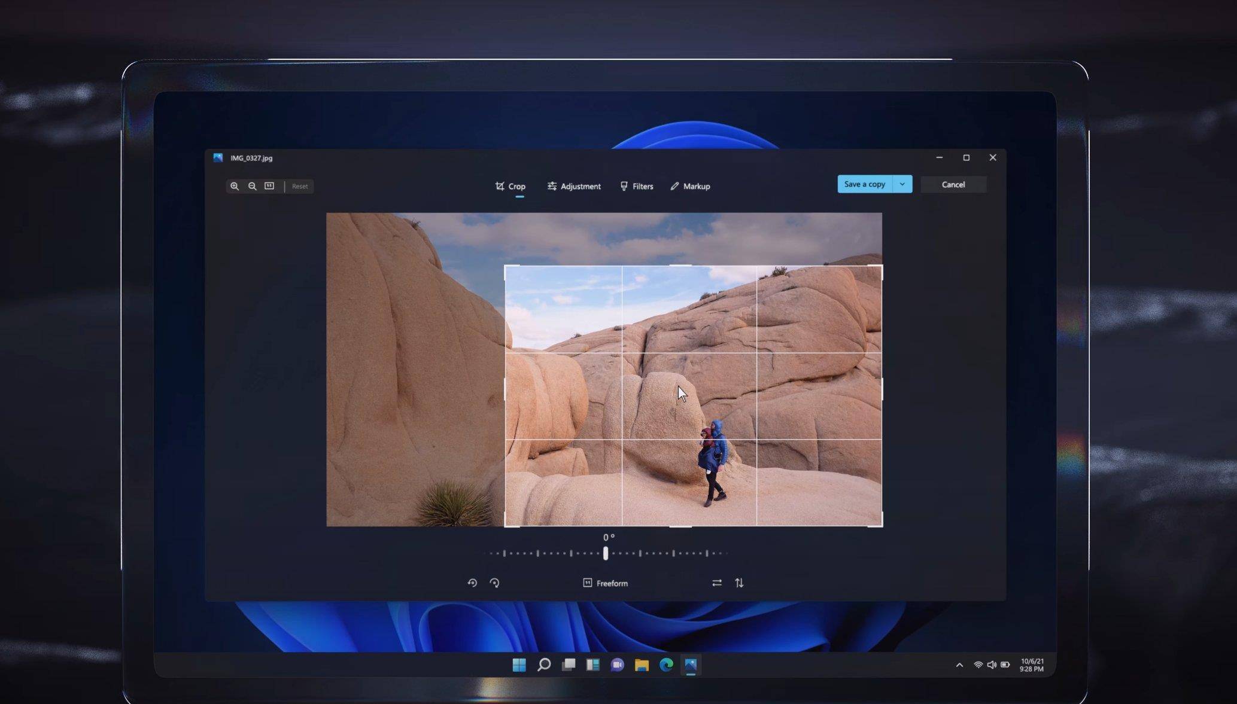Viewport: 1237px width, 704px height.
Task: Click the top-left crop corner handle
Action: click(x=506, y=267)
